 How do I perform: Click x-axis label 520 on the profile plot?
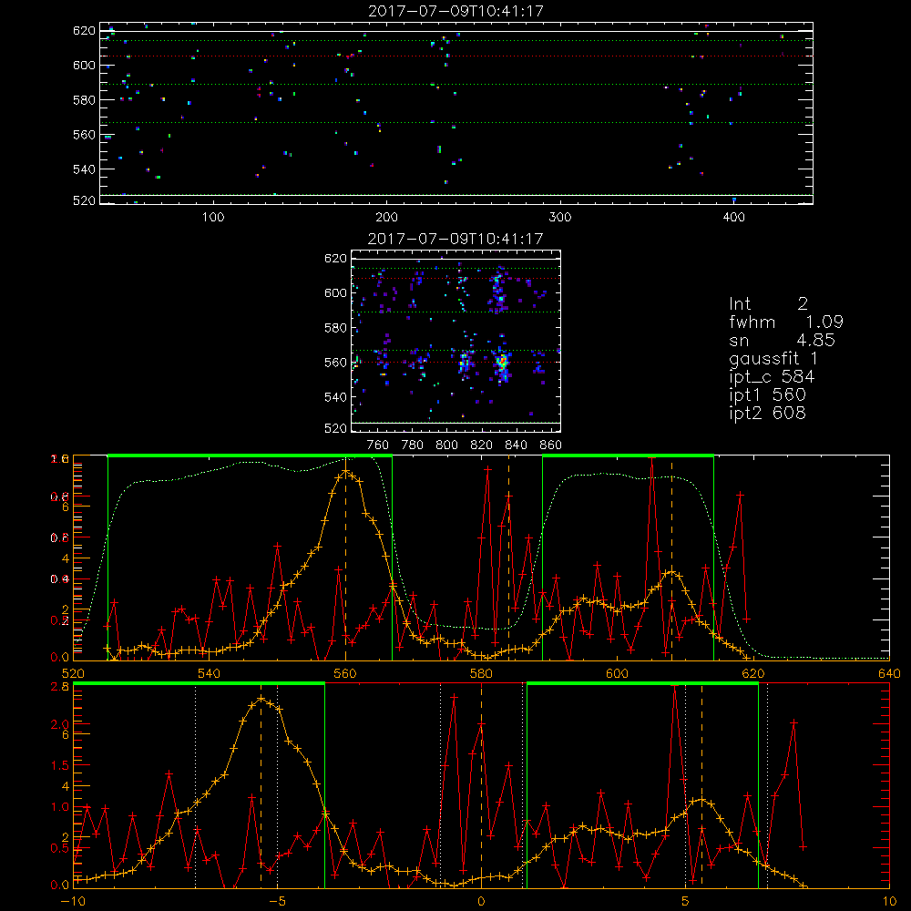coord(73,674)
